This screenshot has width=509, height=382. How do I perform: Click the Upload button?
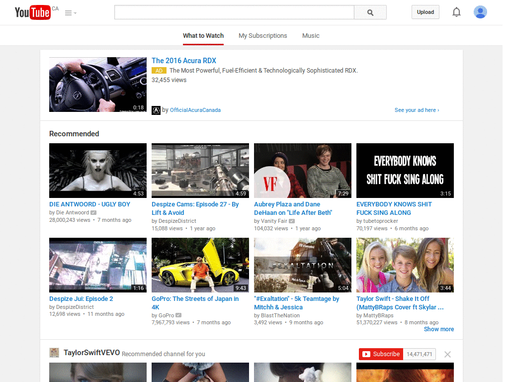pyautogui.click(x=425, y=12)
